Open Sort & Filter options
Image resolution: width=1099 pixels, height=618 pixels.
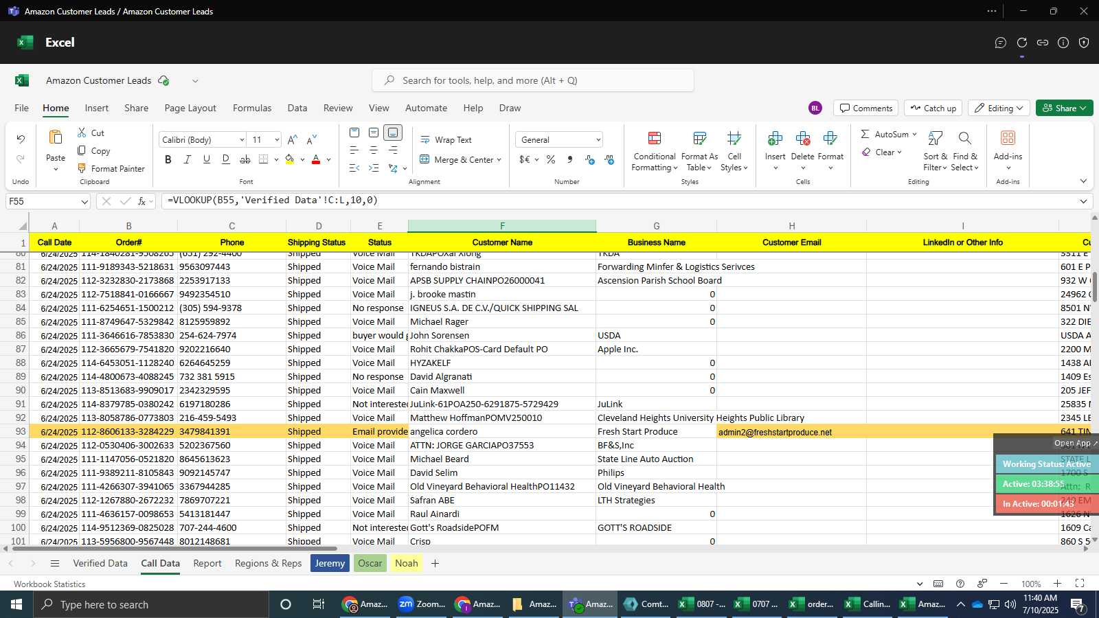[x=935, y=152]
